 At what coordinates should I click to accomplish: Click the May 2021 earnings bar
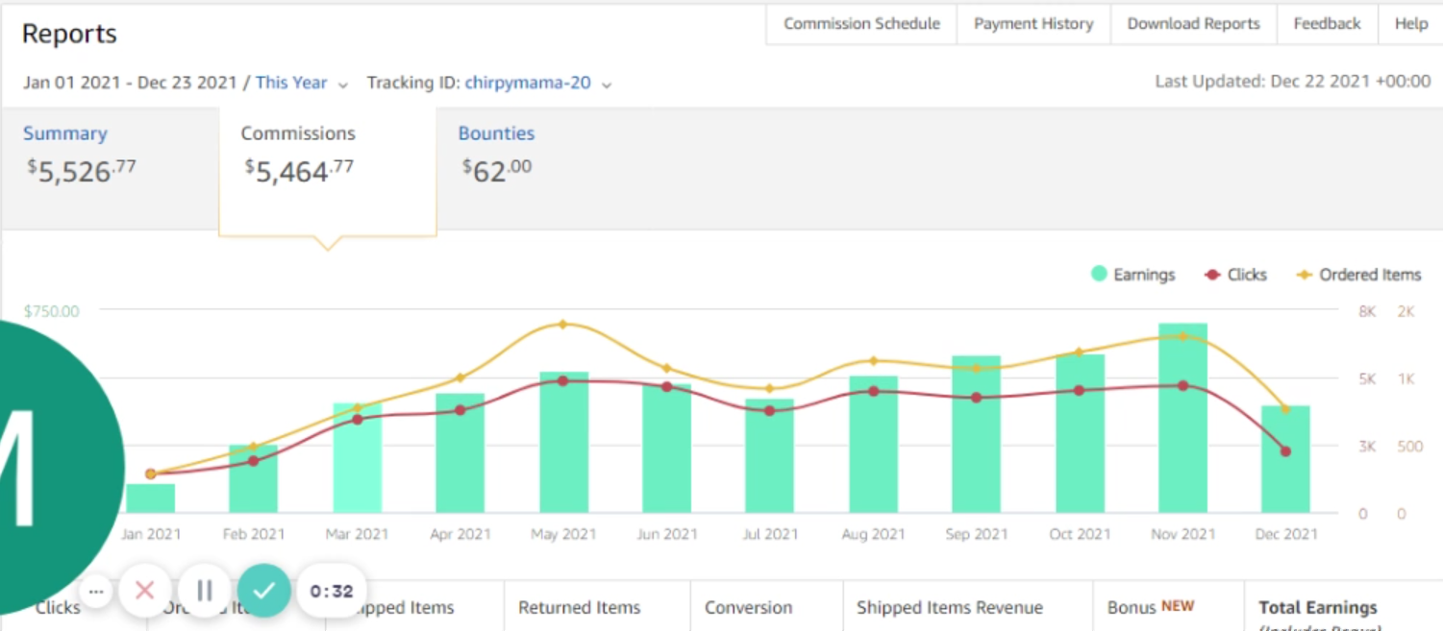point(564,443)
